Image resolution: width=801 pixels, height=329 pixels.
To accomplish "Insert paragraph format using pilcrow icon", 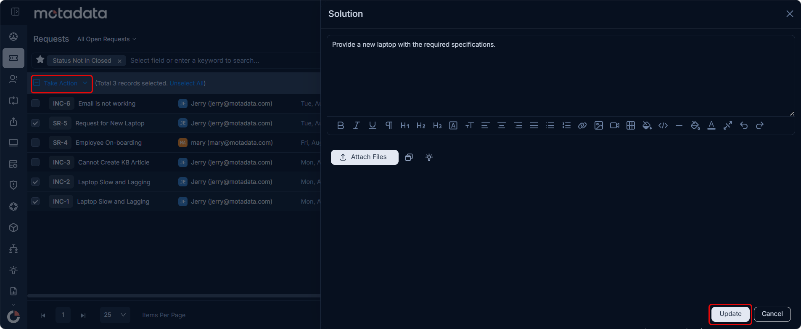I will click(389, 125).
